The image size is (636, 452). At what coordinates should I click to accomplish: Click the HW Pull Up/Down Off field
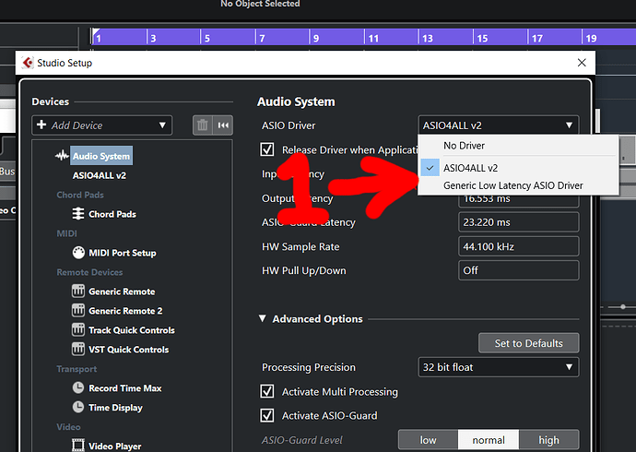[x=518, y=270]
